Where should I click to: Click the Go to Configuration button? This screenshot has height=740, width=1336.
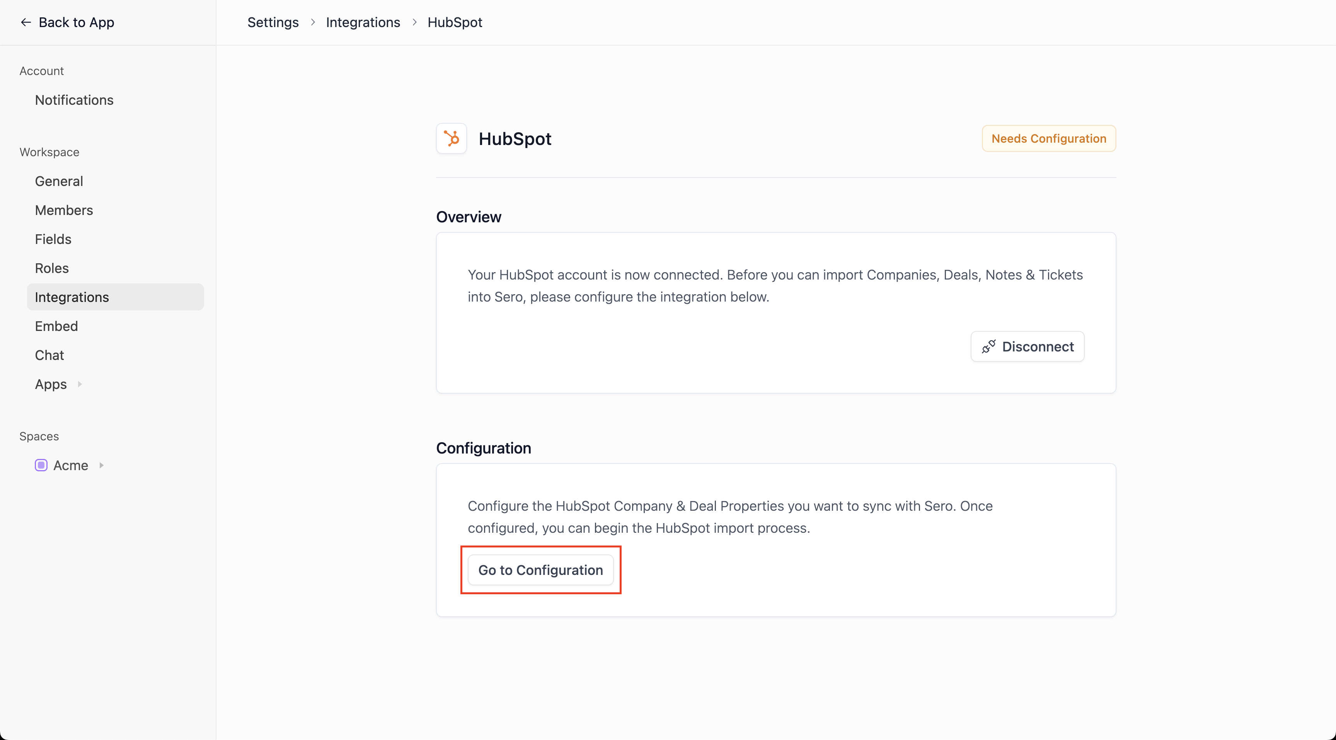[540, 570]
